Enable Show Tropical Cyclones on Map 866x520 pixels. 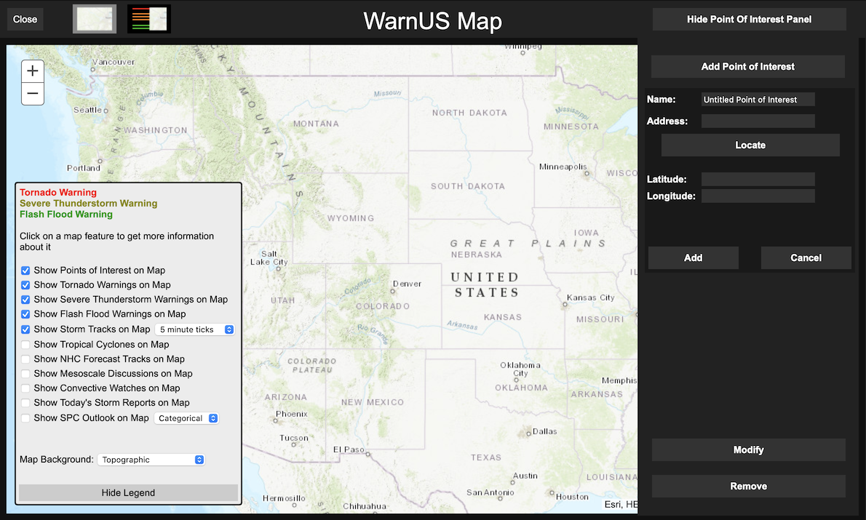[26, 345]
